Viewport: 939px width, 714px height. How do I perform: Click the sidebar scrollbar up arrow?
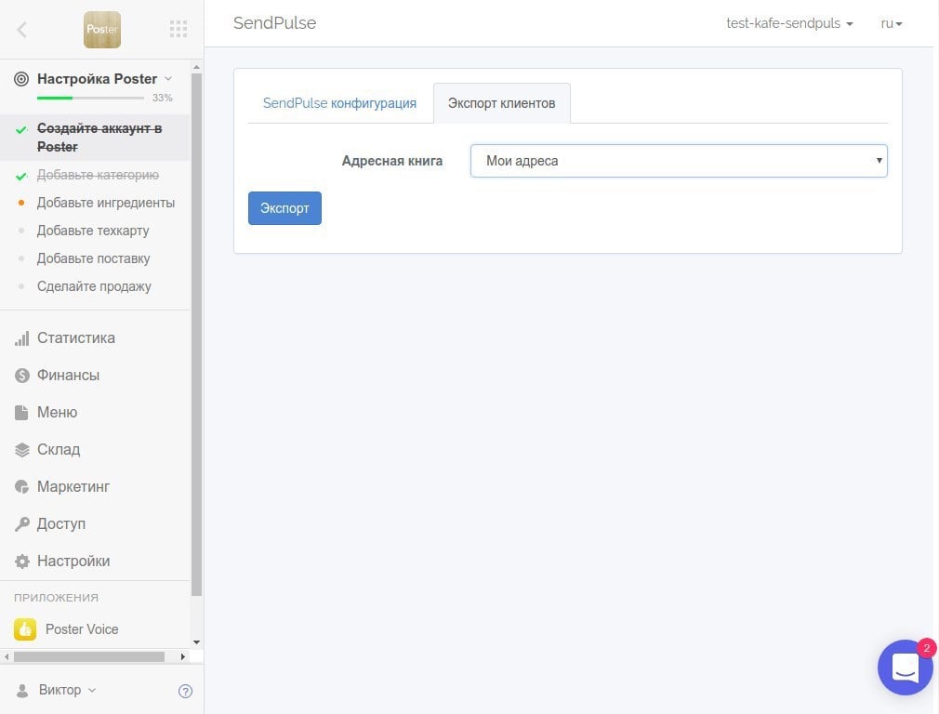point(196,67)
